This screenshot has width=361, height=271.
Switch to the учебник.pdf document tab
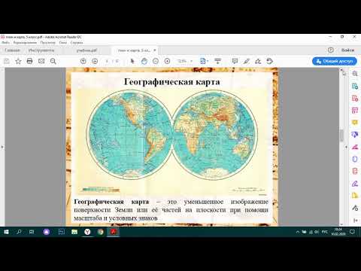86,50
